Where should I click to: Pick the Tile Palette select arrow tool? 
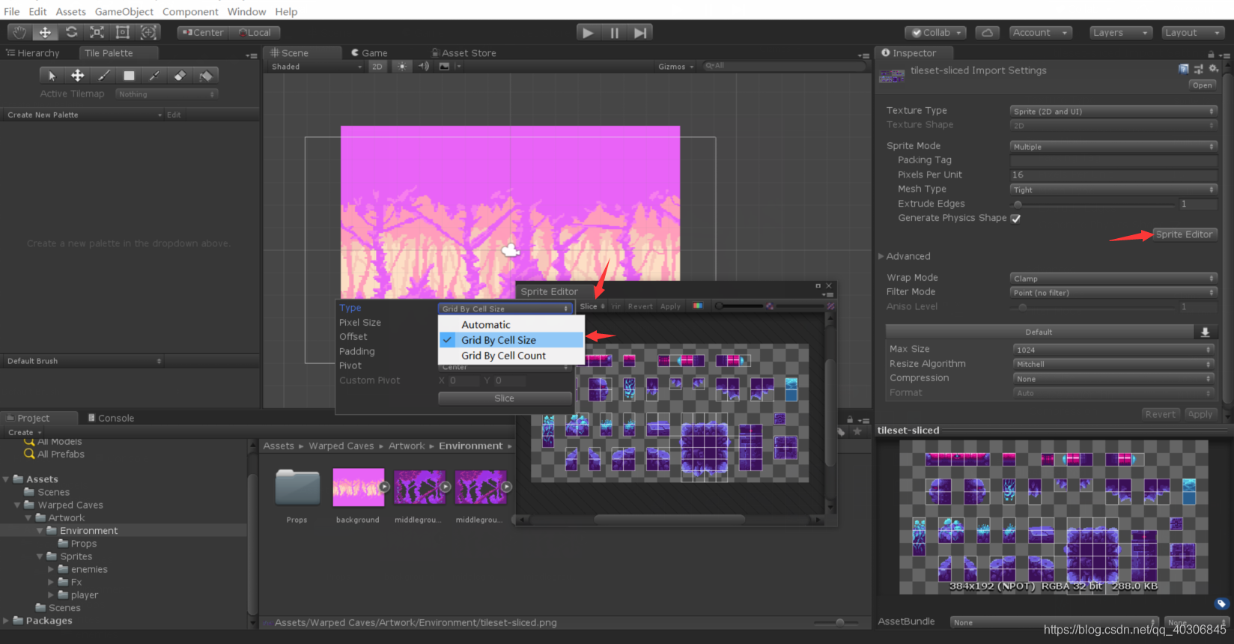coord(52,76)
